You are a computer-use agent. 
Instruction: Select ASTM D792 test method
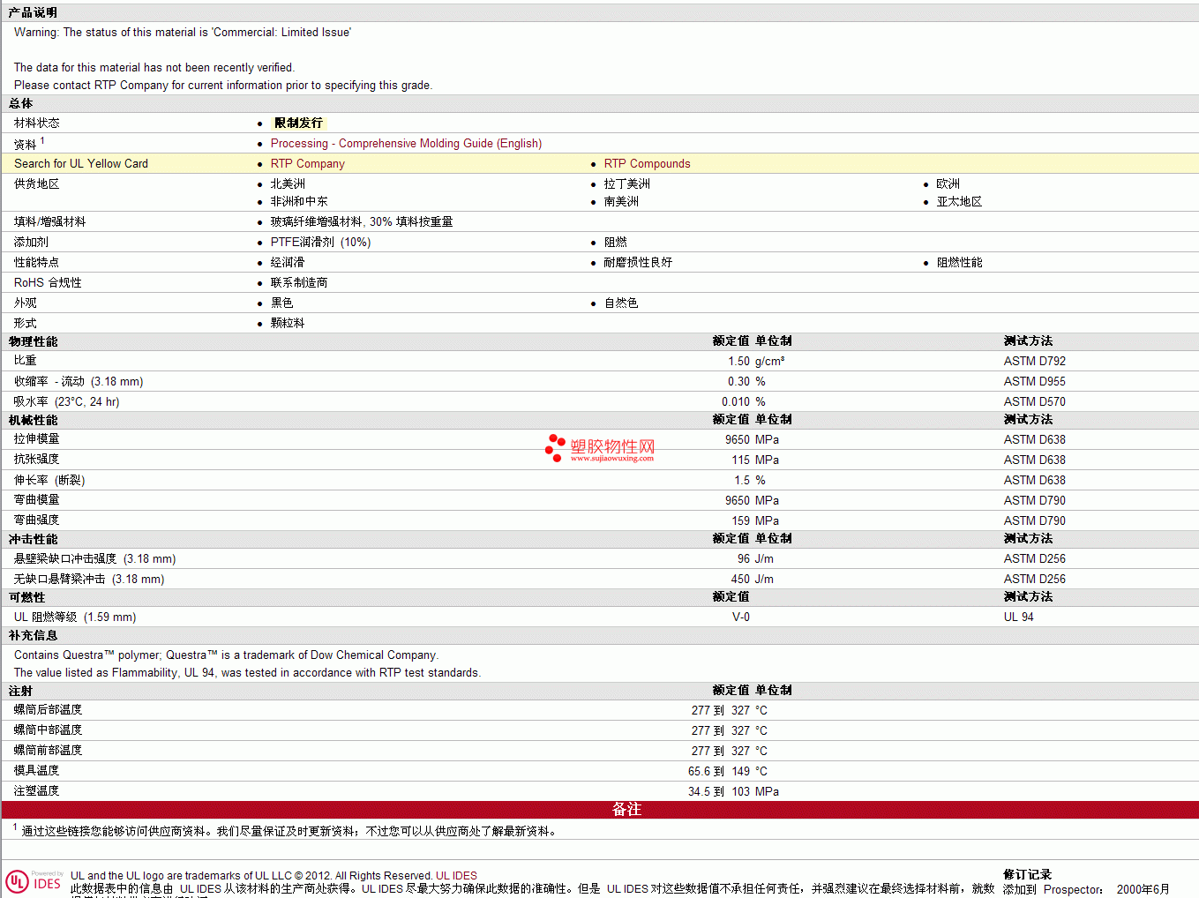coord(1034,361)
